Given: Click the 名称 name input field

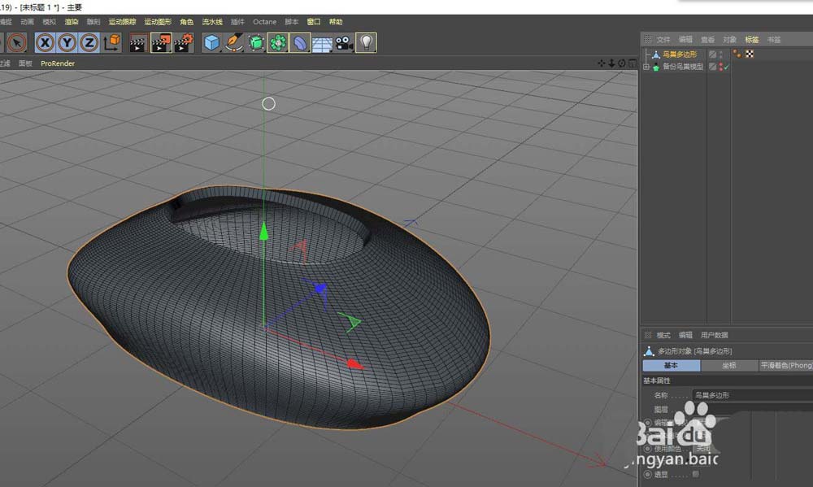Looking at the screenshot, I should pos(752,395).
